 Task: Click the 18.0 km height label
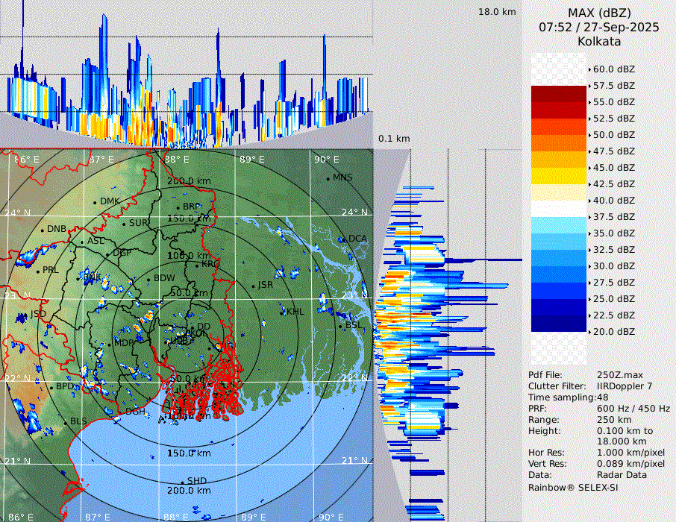[497, 12]
